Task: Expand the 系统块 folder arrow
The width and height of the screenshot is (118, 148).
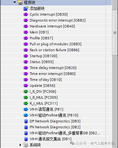Action: point(20,145)
